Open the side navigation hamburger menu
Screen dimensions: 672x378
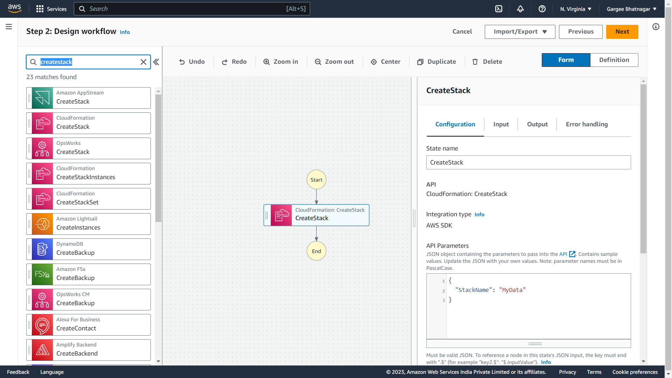pyautogui.click(x=9, y=27)
